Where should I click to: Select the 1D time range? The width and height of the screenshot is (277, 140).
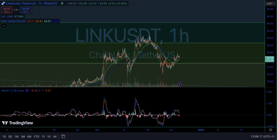tap(4, 136)
